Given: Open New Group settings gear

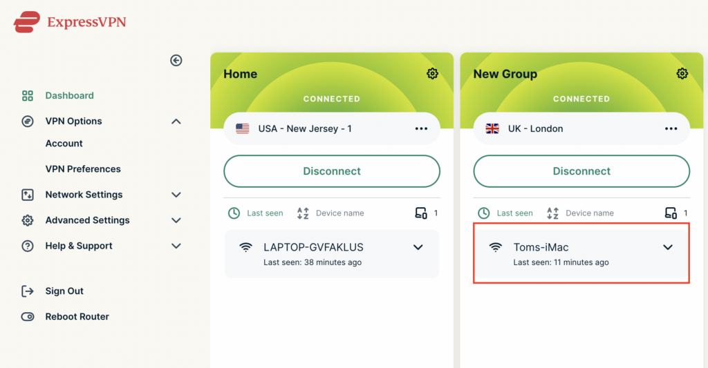Looking at the screenshot, I should tap(682, 73).
